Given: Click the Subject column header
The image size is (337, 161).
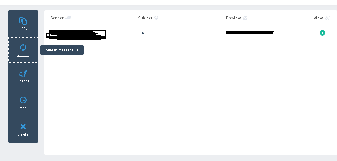Looking at the screenshot, I should pyautogui.click(x=145, y=18).
